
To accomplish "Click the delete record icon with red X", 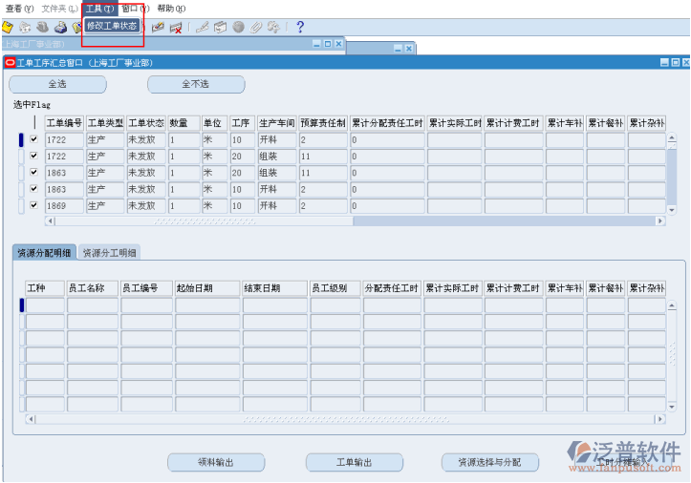I will pyautogui.click(x=176, y=28).
